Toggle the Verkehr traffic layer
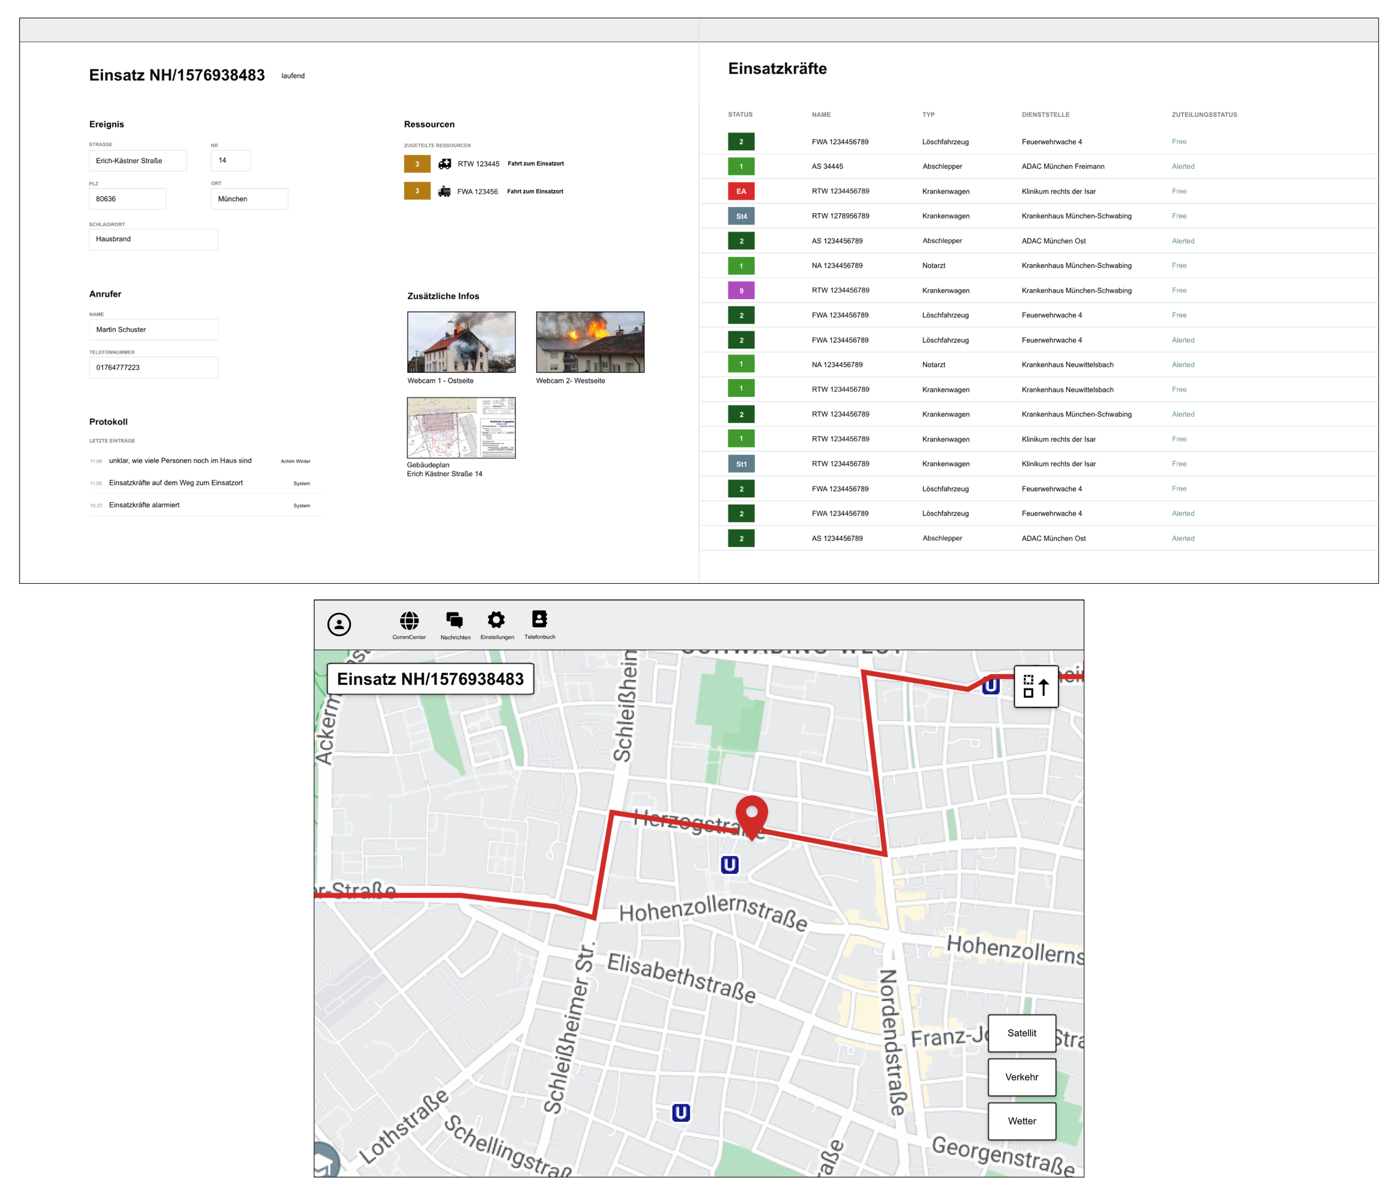The width and height of the screenshot is (1398, 1199). [x=1022, y=1077]
